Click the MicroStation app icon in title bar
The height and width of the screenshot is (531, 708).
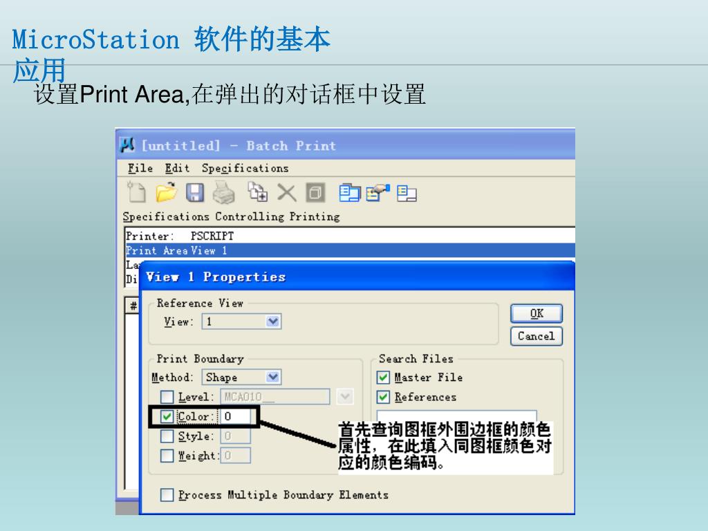click(127, 145)
